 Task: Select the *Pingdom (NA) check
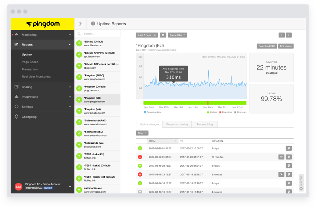pyautogui.click(x=97, y=111)
